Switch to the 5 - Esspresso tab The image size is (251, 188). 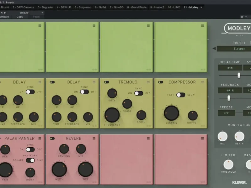[83, 7]
